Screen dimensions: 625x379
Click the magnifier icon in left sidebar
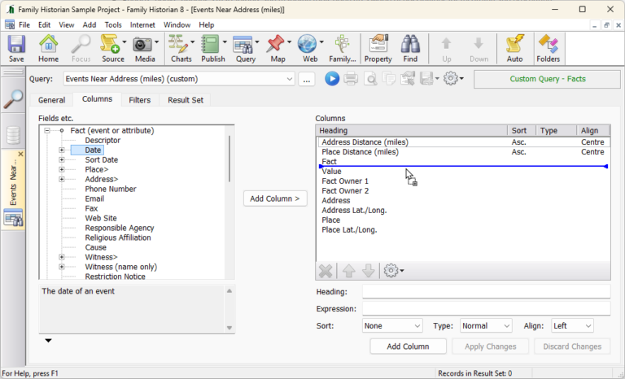pos(14,98)
